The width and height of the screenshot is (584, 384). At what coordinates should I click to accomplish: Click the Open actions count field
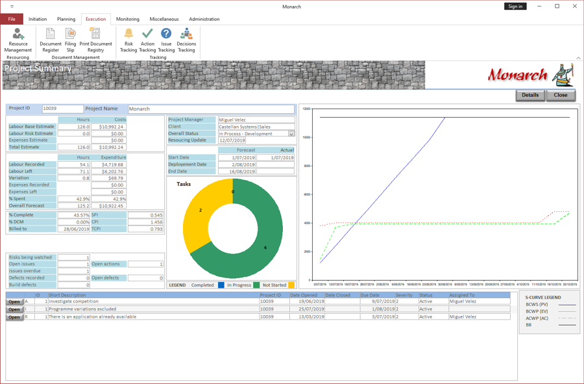(145, 264)
